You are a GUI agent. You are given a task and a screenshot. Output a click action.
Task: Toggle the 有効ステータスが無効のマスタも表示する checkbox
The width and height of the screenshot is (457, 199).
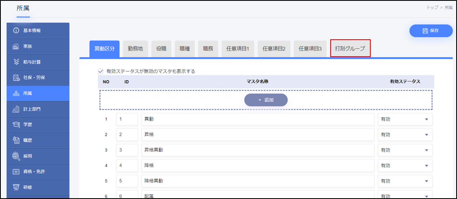click(x=101, y=72)
